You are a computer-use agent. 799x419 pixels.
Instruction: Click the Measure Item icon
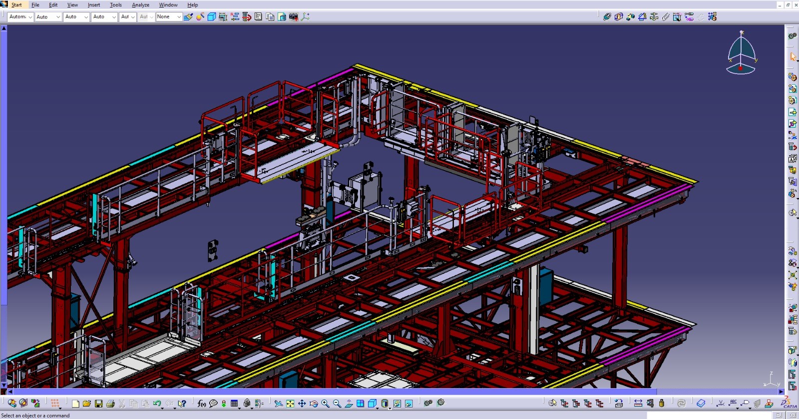point(650,404)
